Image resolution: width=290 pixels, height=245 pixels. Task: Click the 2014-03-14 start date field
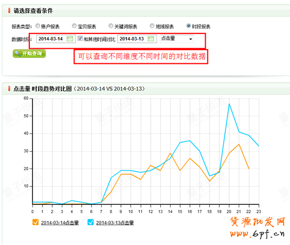[56, 39]
